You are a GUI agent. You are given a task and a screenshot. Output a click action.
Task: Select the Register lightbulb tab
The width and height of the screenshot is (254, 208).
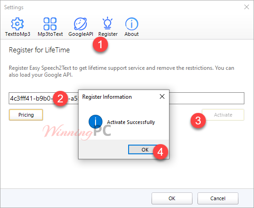tap(108, 27)
